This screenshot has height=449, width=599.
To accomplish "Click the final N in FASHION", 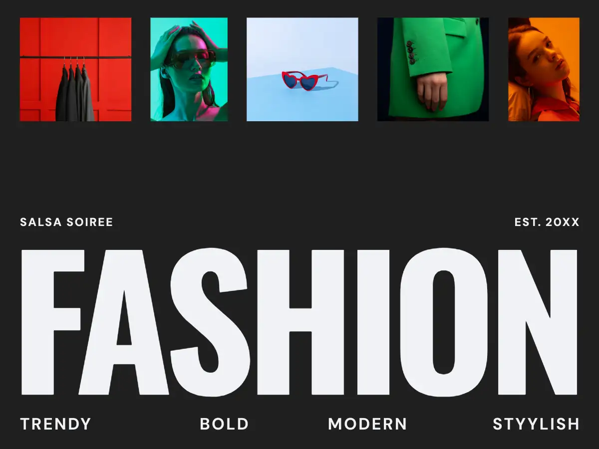I will tap(538, 322).
